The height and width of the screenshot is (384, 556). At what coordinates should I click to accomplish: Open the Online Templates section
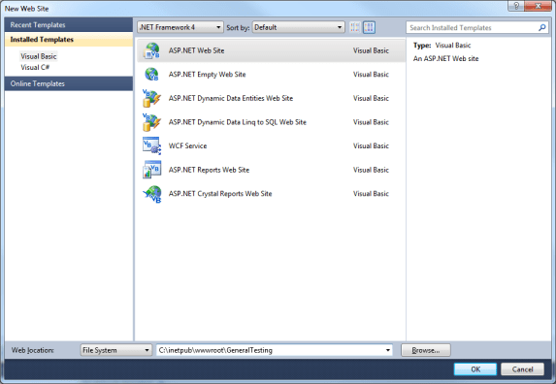pos(69,83)
